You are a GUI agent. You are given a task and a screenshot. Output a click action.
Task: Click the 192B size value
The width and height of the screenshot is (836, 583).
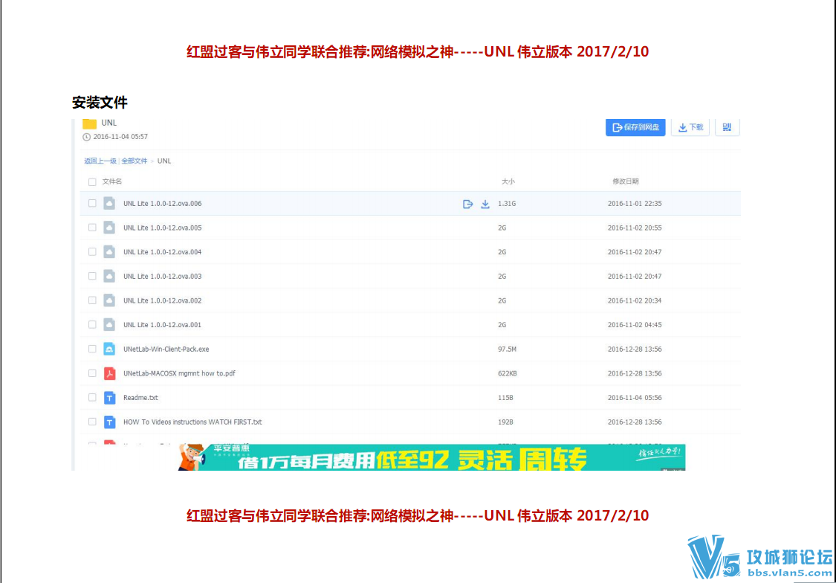tap(505, 422)
